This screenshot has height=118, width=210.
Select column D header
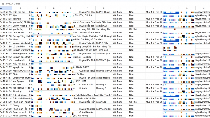click(54, 8)
